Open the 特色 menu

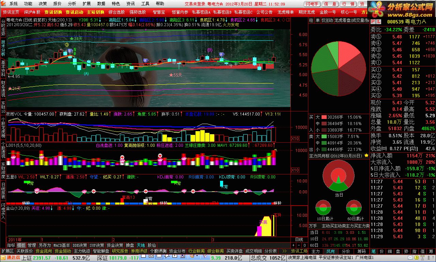[x=116, y=4]
